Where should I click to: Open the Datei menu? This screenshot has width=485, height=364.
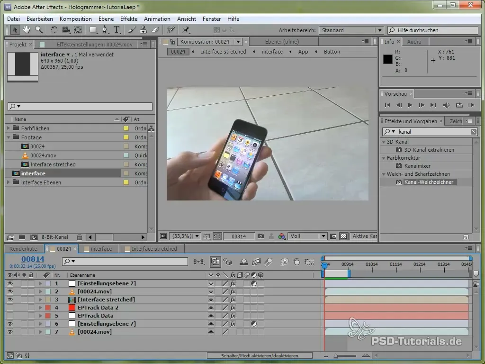pos(13,19)
